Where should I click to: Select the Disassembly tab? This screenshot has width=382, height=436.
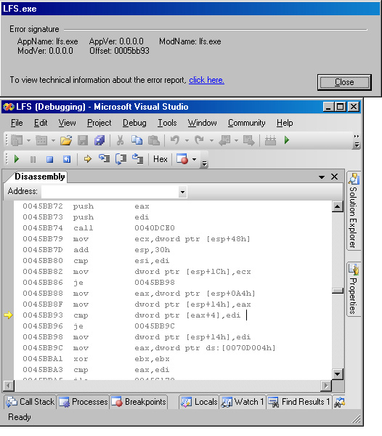pyautogui.click(x=39, y=177)
